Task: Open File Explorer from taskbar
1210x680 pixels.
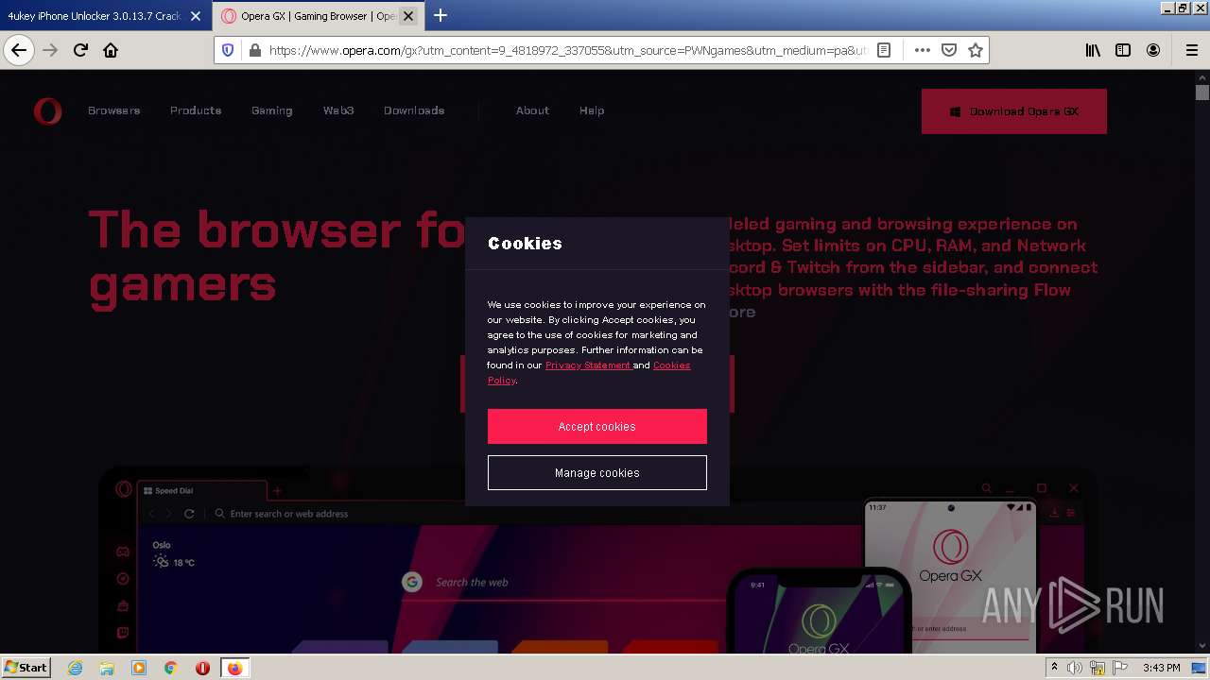Action: click(107, 668)
